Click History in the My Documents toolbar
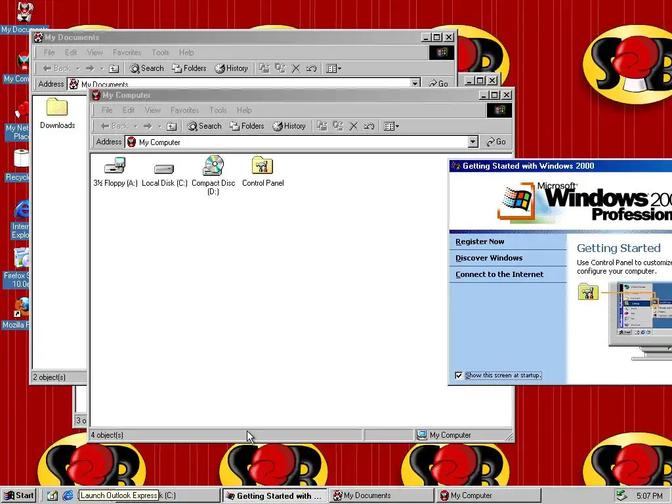This screenshot has width=672, height=504. click(x=232, y=68)
